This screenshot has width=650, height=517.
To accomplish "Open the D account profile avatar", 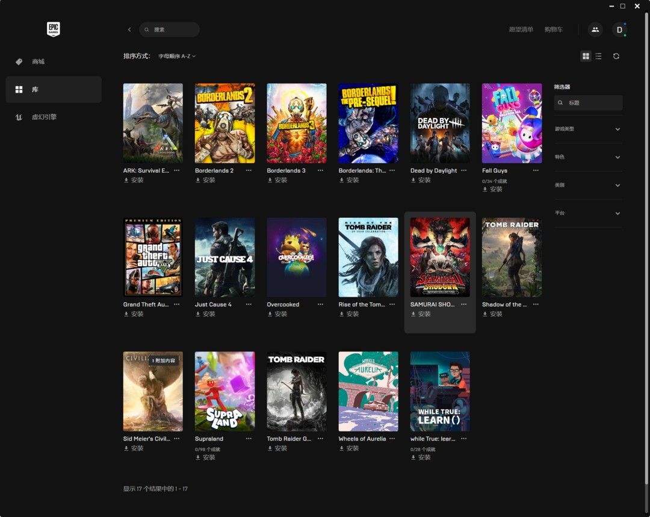I will click(619, 29).
